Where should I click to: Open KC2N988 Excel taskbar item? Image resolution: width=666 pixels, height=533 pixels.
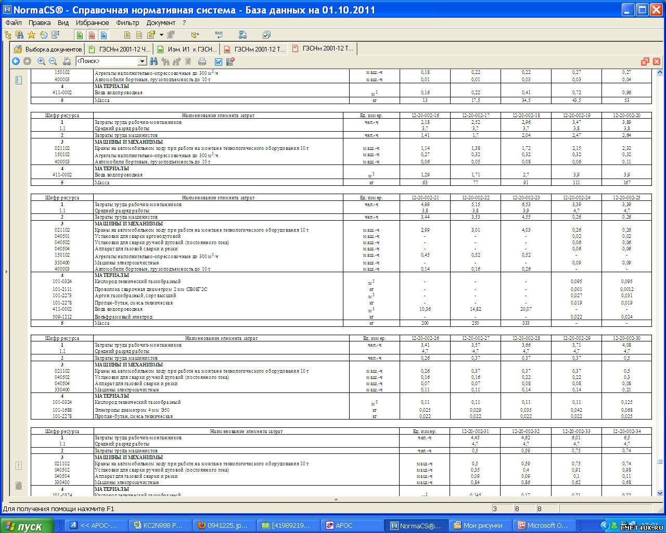159,525
